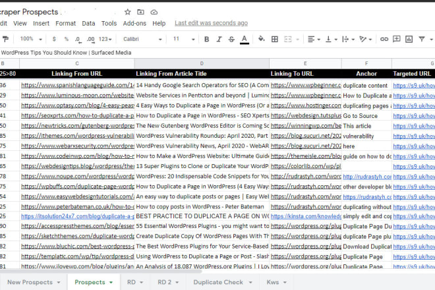Open the kinsta.com knowledge link
Viewport: 435px width, 290px height.
[306, 216]
